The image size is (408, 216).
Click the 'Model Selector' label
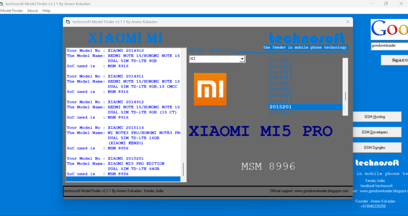[x=212, y=51]
